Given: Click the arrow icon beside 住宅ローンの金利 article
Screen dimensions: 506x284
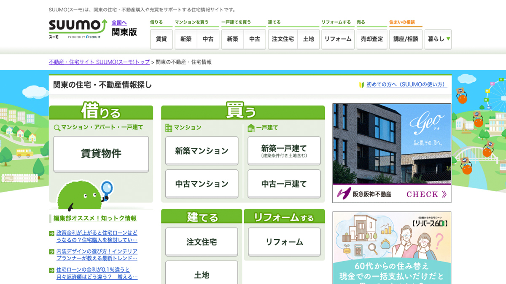Looking at the screenshot, I should click(52, 270).
